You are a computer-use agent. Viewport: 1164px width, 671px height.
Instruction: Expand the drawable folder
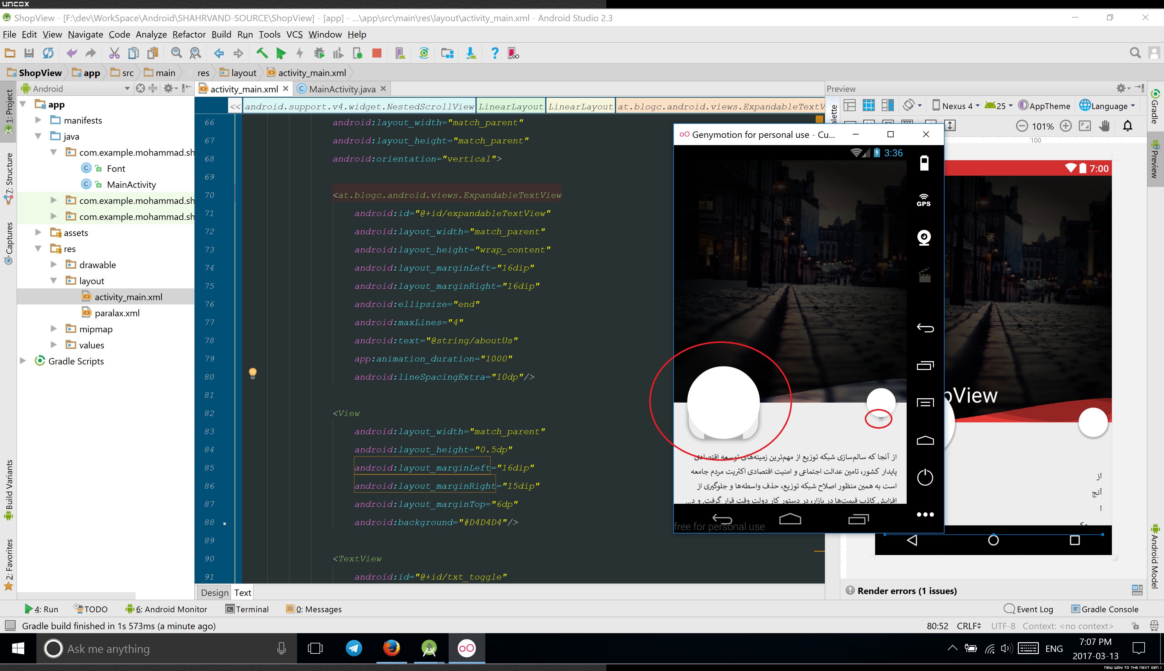pyautogui.click(x=53, y=264)
